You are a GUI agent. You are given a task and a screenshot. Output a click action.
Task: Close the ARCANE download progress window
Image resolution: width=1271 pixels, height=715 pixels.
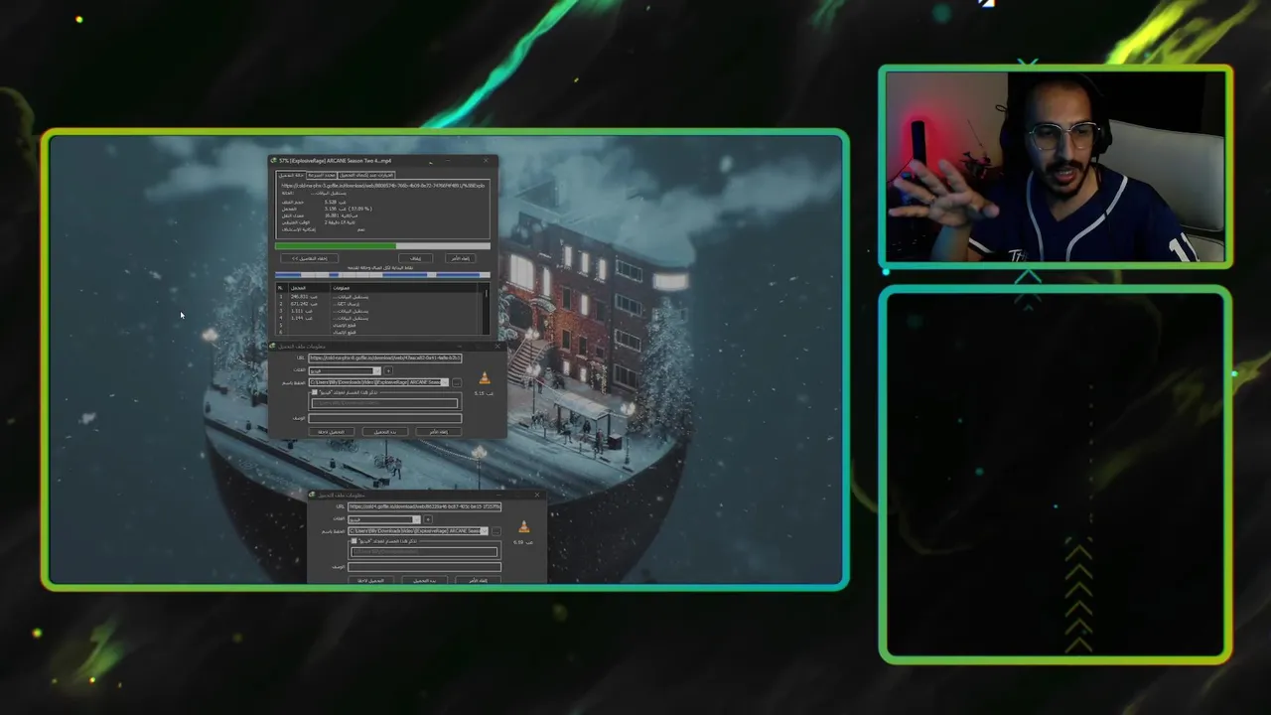486,161
